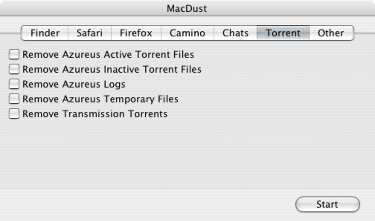This screenshot has width=375, height=221.
Task: Click the empty panel area below Transmission option
Action: tap(184, 154)
